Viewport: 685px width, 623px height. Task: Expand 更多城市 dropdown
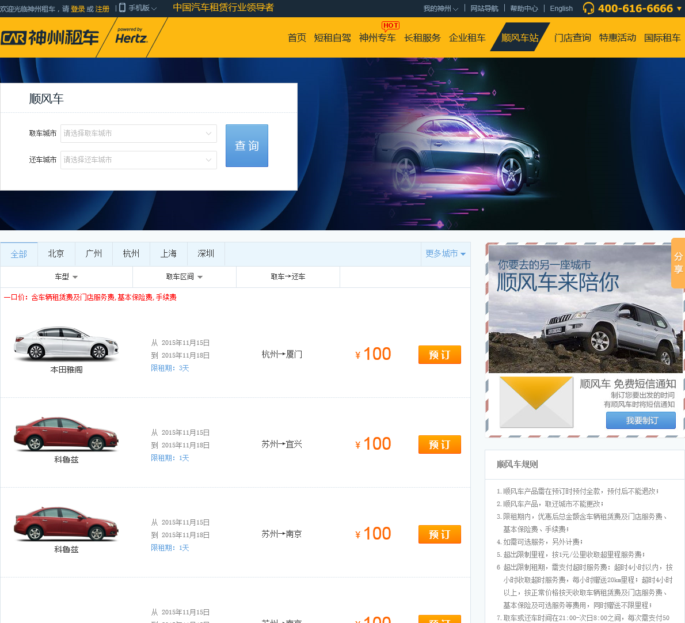pyautogui.click(x=446, y=254)
